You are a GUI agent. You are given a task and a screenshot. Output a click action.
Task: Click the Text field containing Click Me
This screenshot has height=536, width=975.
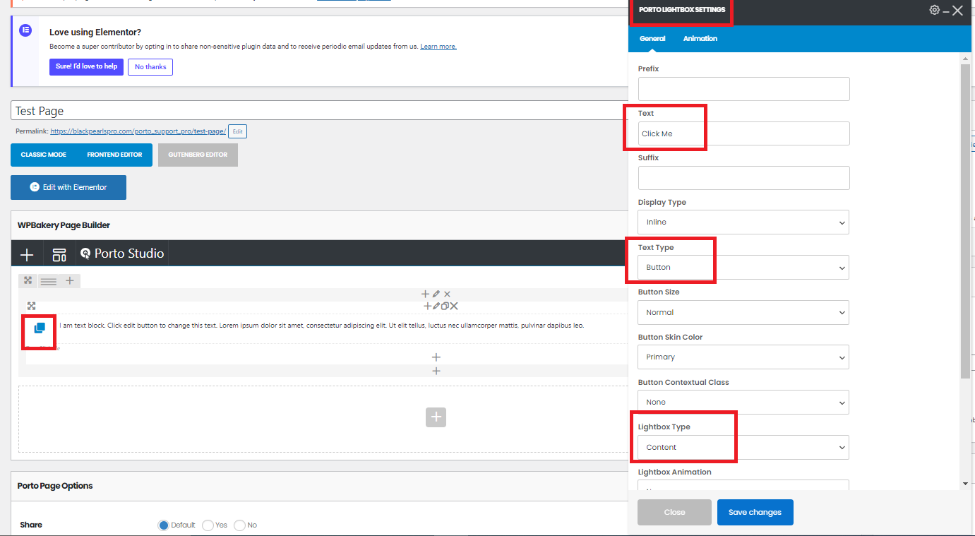click(743, 133)
